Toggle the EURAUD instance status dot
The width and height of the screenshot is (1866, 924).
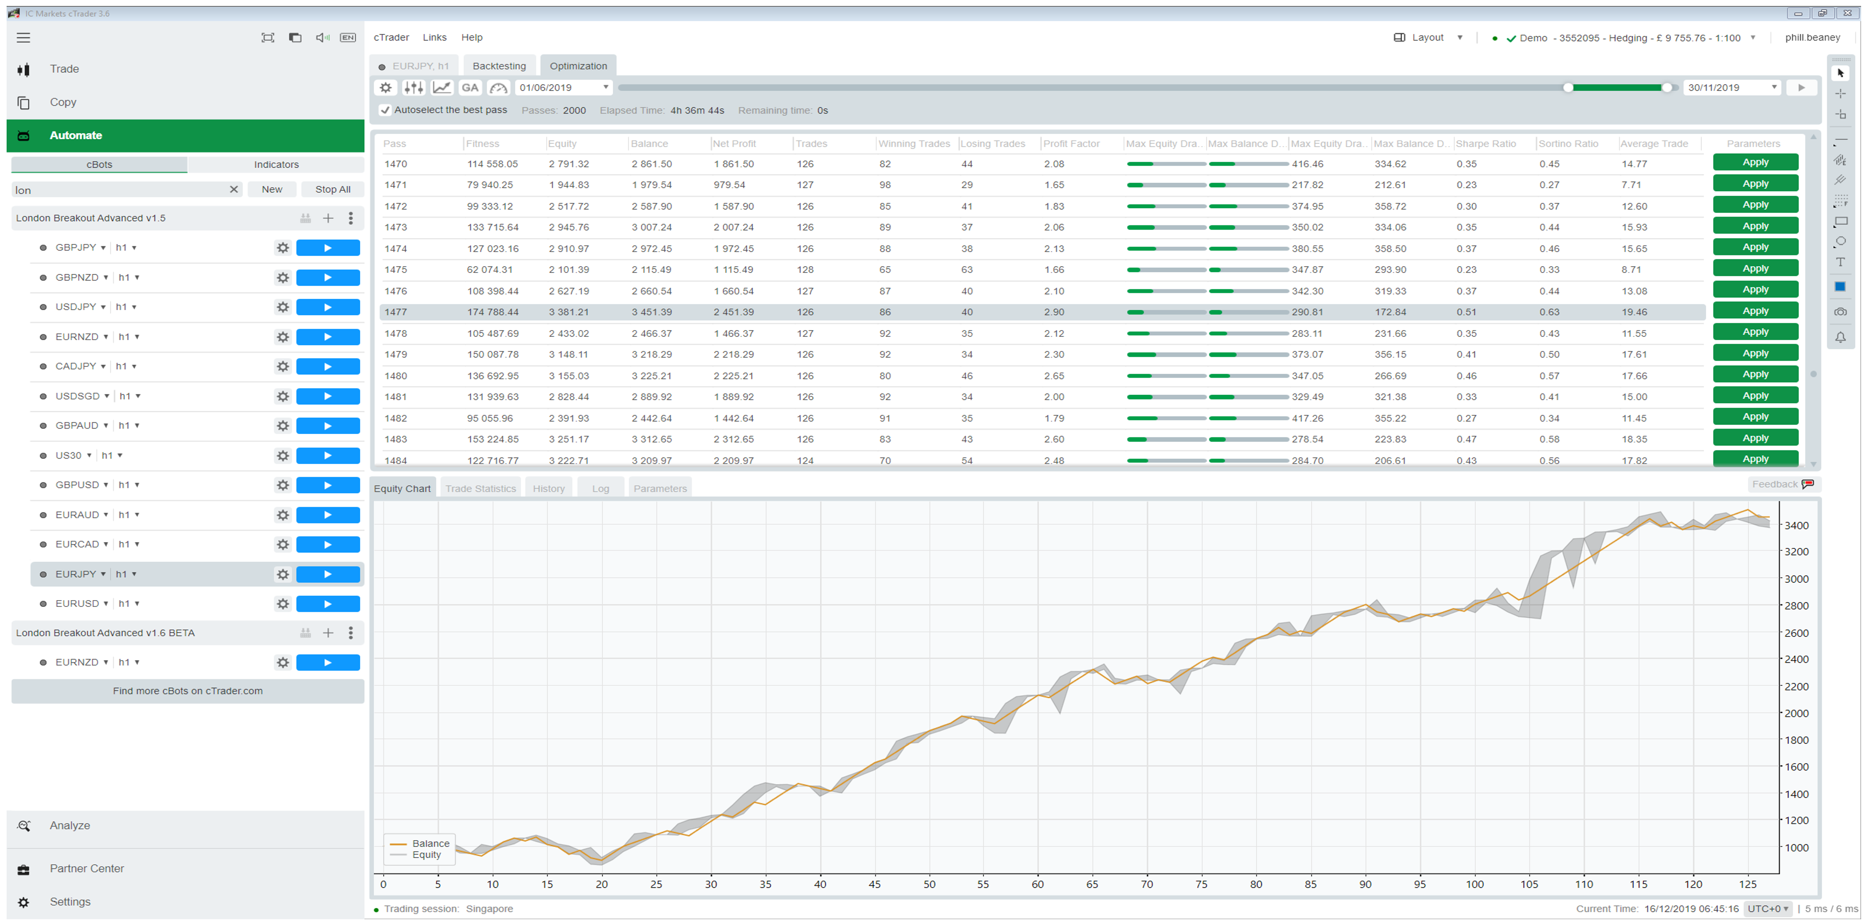point(43,515)
